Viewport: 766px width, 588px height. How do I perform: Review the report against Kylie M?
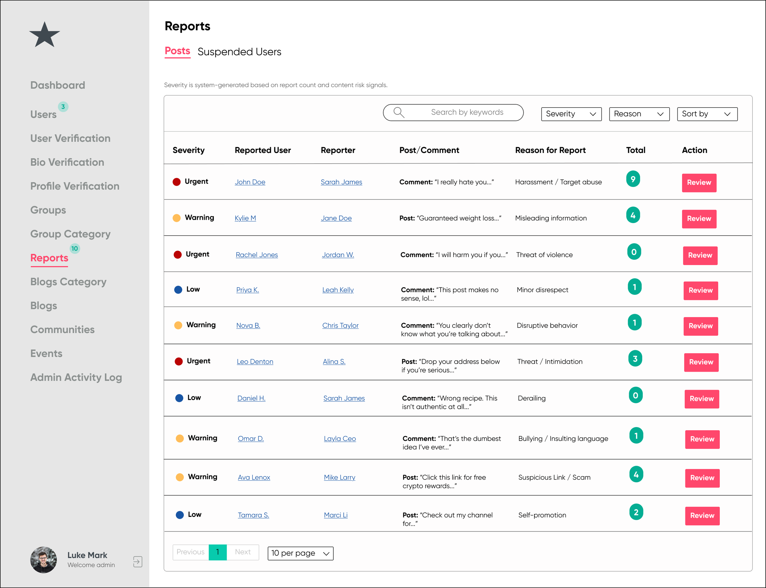pos(699,219)
